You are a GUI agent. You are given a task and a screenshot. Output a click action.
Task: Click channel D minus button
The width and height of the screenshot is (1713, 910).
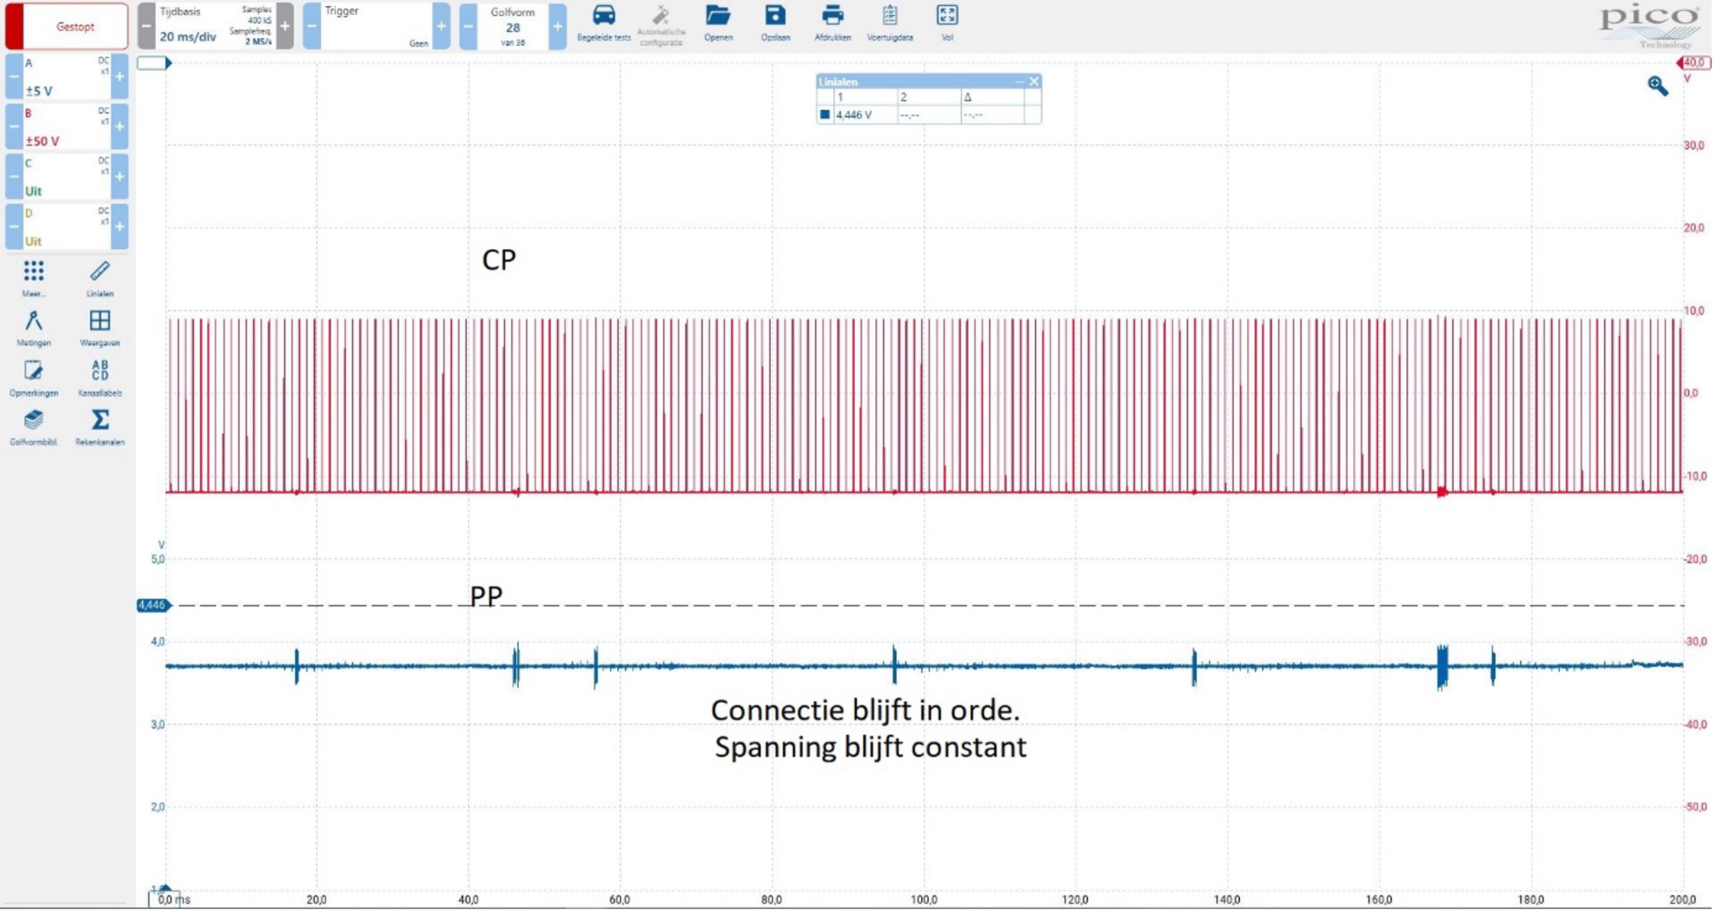(14, 227)
